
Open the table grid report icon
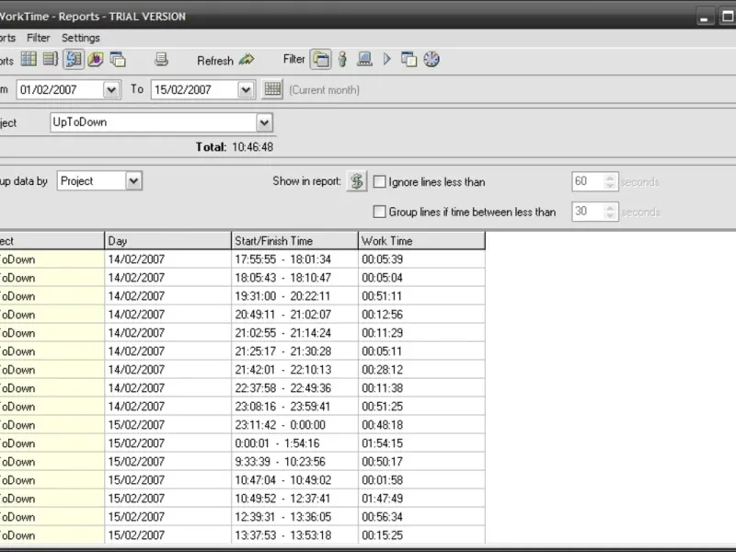[29, 59]
